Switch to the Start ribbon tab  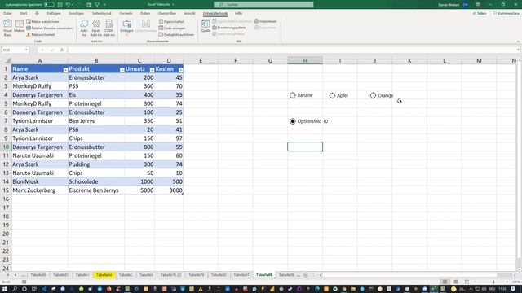[x=23, y=13]
